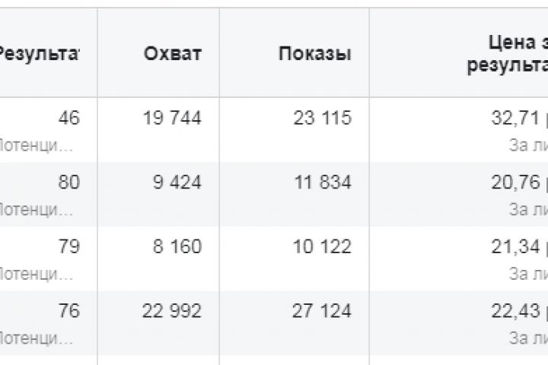Screen dimensions: 548x365
Task: Click the cost value 21,34
Action: click(x=517, y=246)
